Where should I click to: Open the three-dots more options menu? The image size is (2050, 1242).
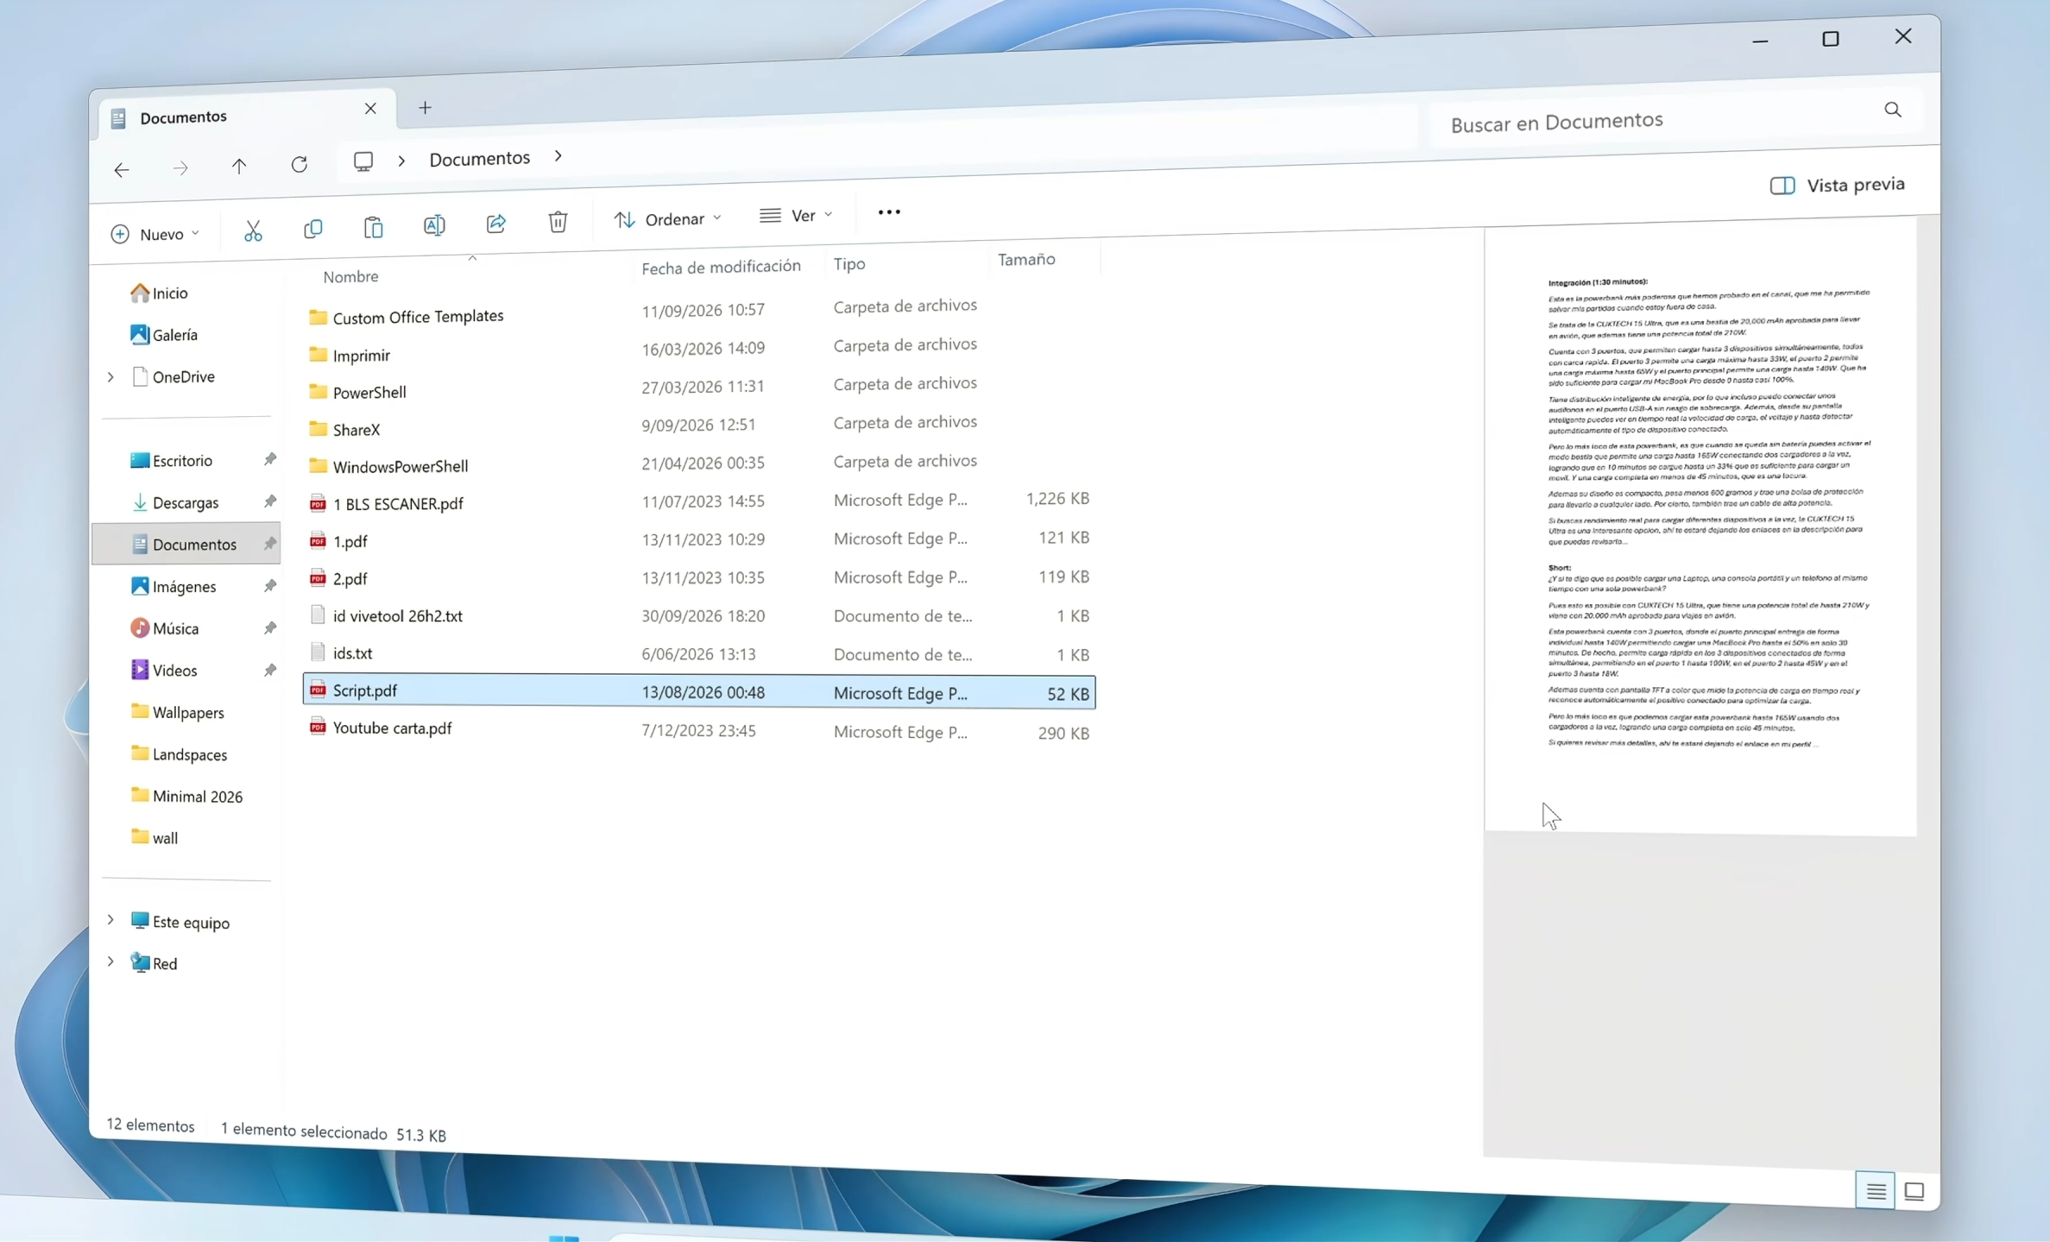coord(889,212)
